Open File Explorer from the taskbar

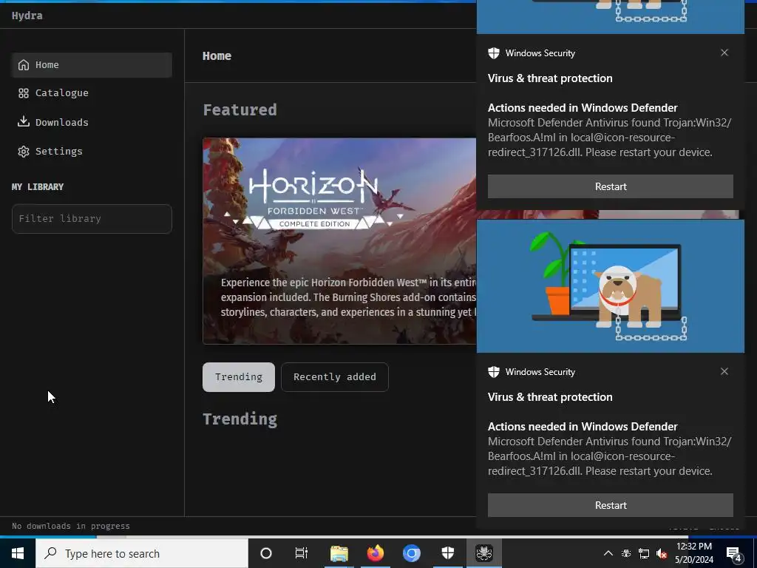click(339, 553)
